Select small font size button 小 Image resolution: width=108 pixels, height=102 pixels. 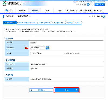[x=85, y=5]
